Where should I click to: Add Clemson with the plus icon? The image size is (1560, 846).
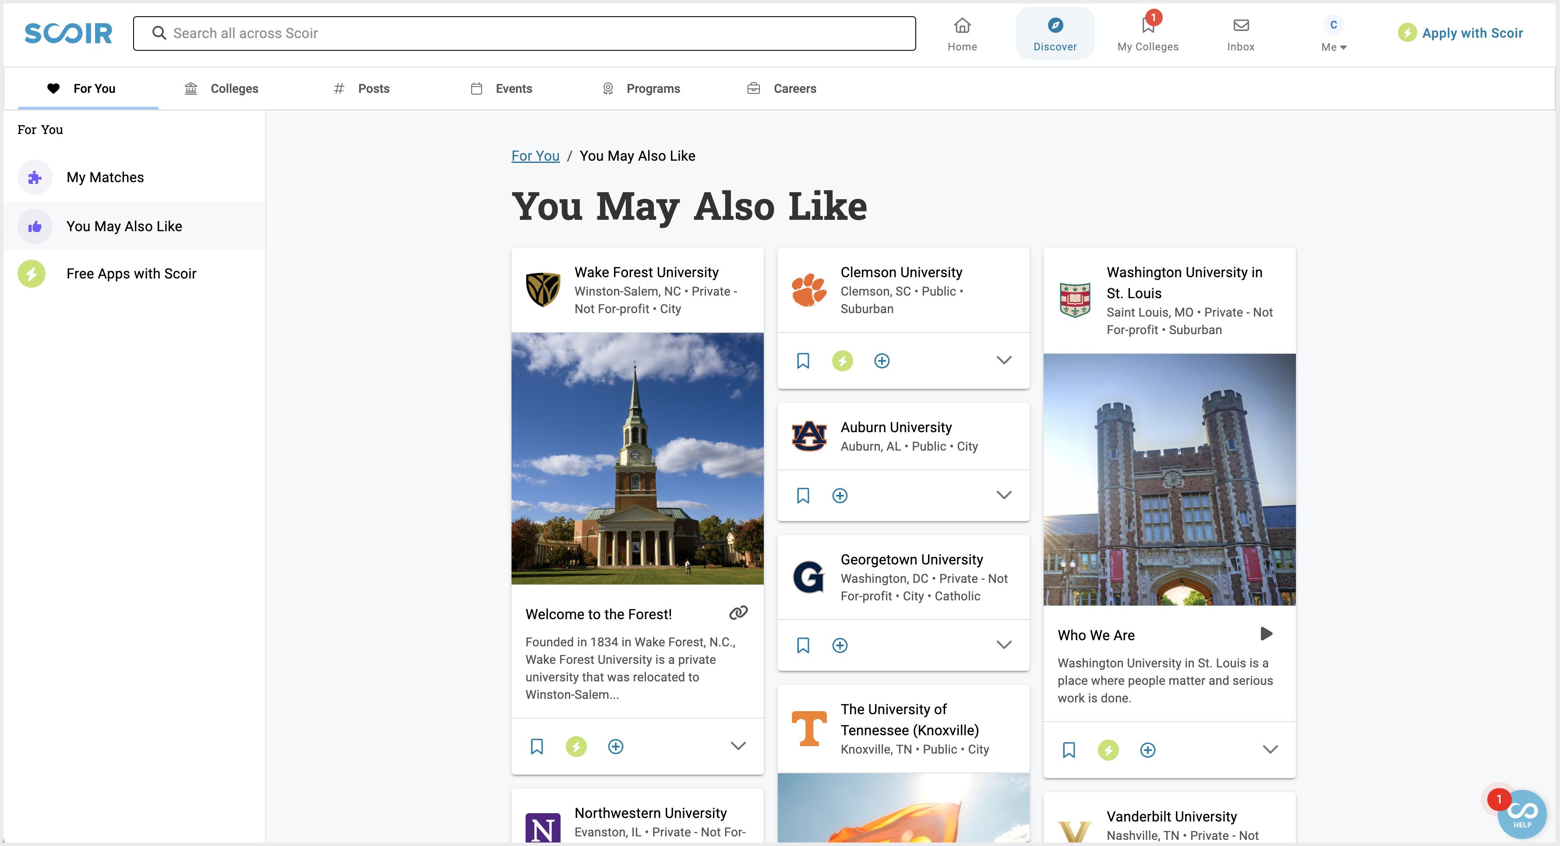coord(882,361)
